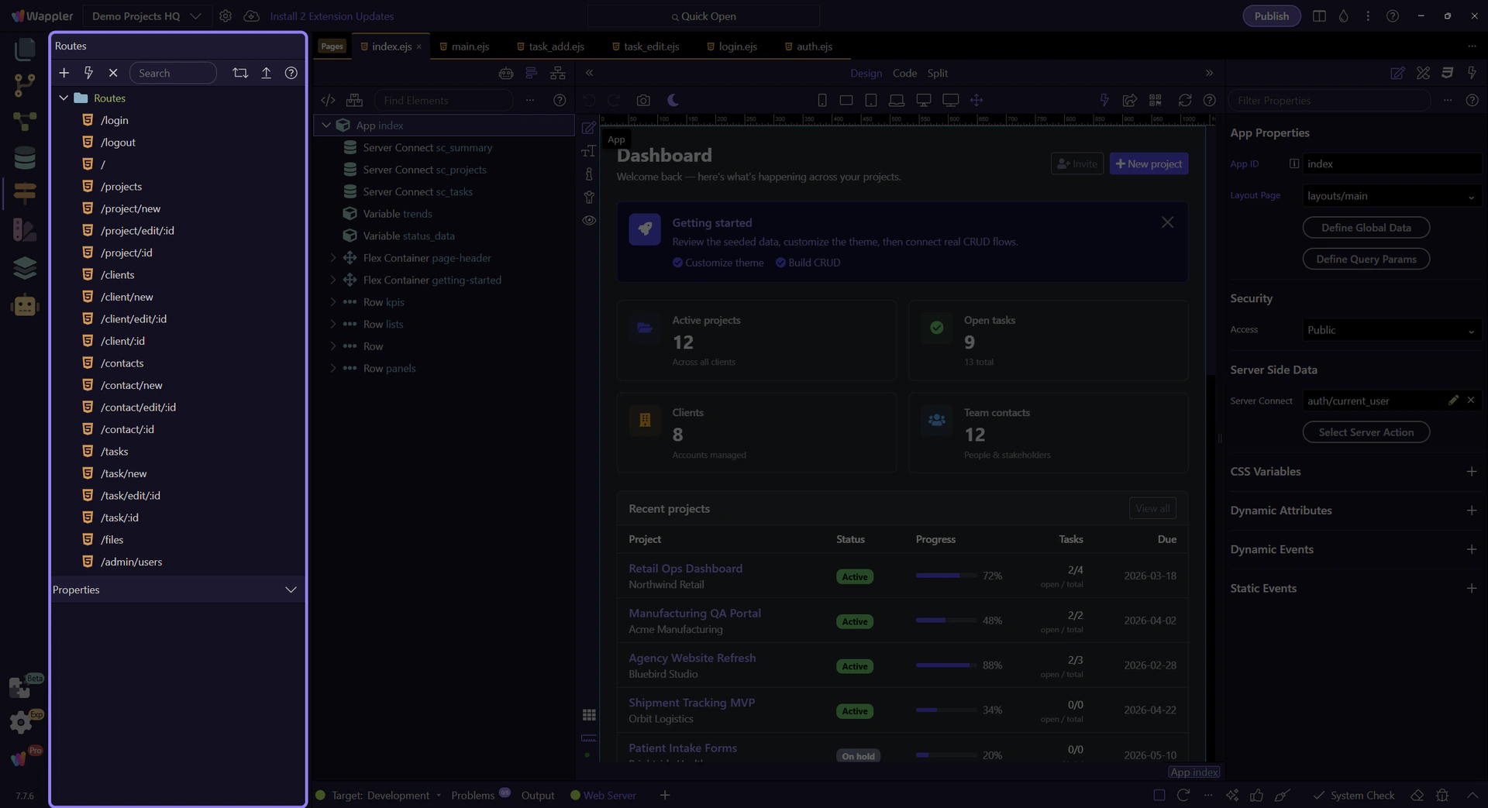Image resolution: width=1488 pixels, height=808 pixels.
Task: Open the Database Manager sidebar icon
Action: click(25, 158)
